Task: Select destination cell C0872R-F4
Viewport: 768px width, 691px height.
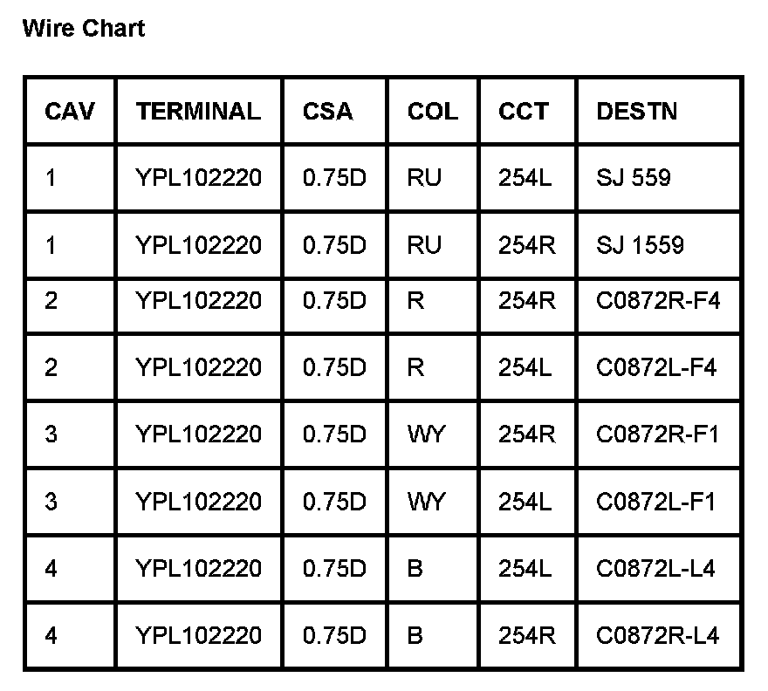Action: click(x=658, y=301)
